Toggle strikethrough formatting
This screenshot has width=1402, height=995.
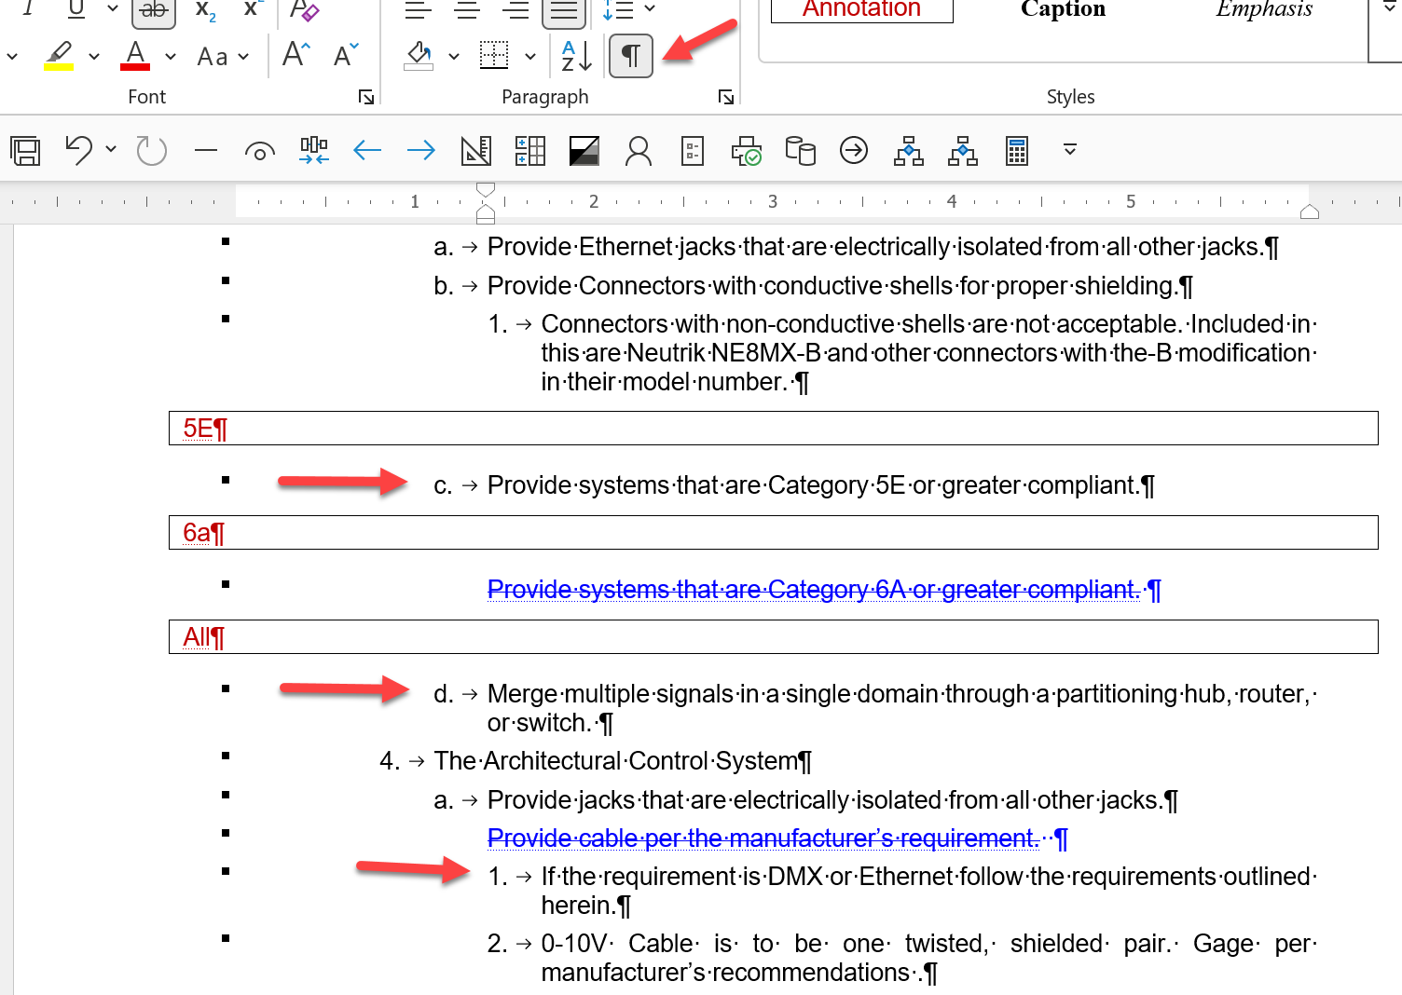(x=154, y=10)
